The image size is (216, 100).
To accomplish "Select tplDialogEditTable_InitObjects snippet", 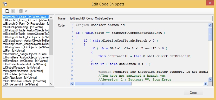I will pos(26,37).
